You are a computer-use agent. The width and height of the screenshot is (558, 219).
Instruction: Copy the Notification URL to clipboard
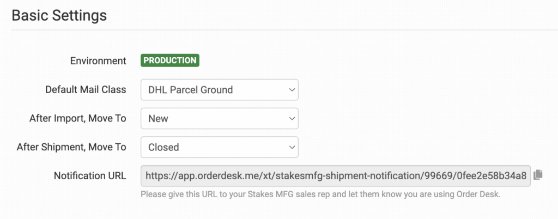[538, 175]
